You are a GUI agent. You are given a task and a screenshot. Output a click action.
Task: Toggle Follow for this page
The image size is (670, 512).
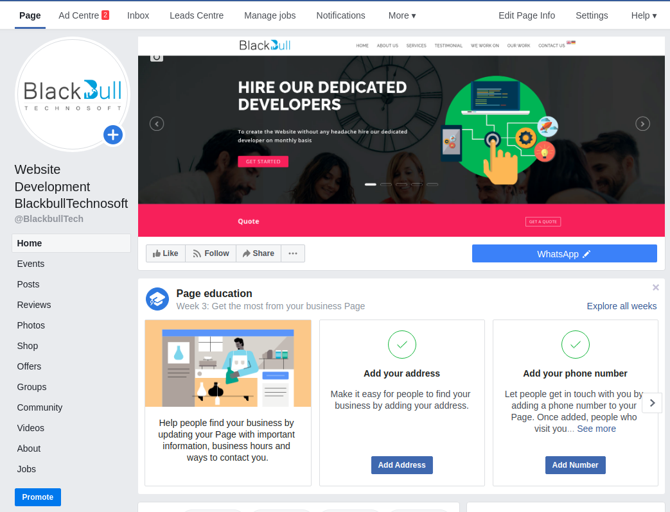pyautogui.click(x=211, y=253)
